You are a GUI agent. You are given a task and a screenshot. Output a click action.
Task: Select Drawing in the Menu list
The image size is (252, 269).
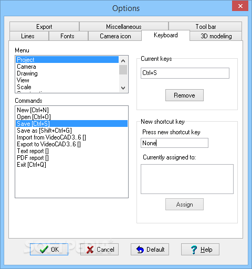(67, 73)
